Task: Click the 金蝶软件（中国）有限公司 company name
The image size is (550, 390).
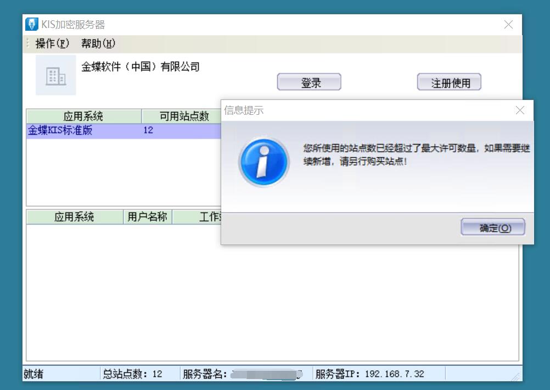Action: coord(141,66)
